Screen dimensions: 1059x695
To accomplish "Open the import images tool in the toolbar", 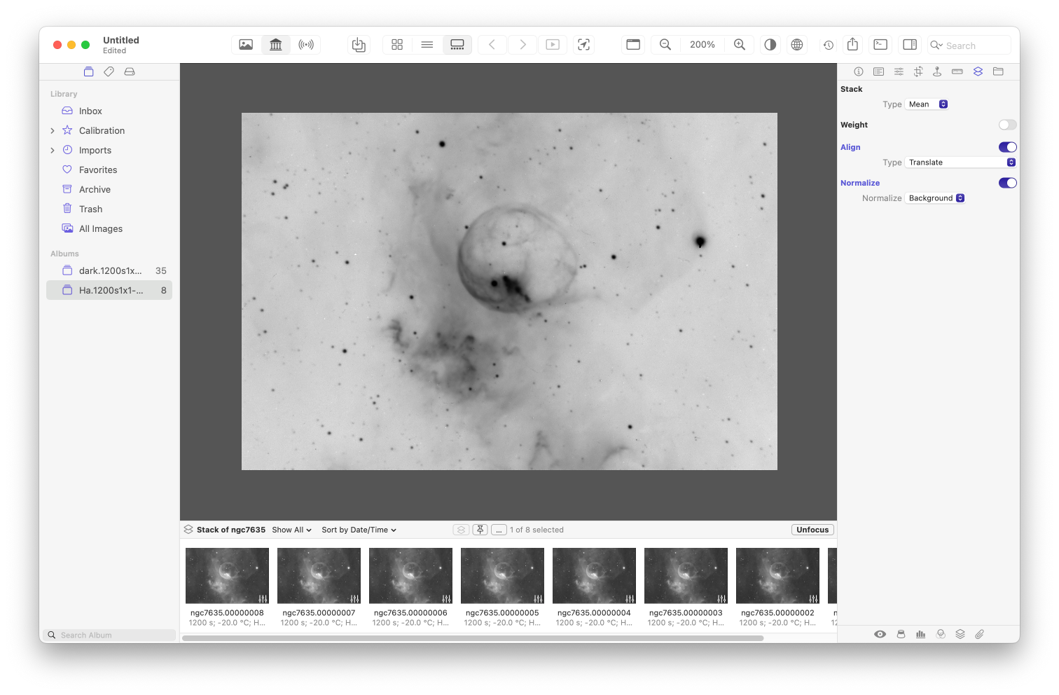I will click(x=359, y=44).
